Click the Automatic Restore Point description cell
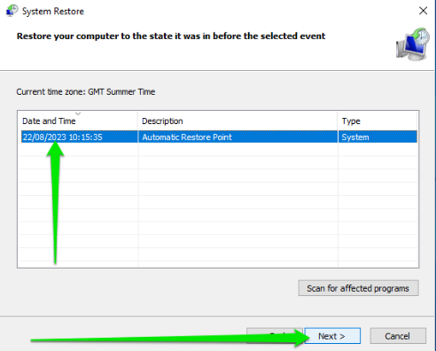The width and height of the screenshot is (436, 351). click(x=187, y=137)
